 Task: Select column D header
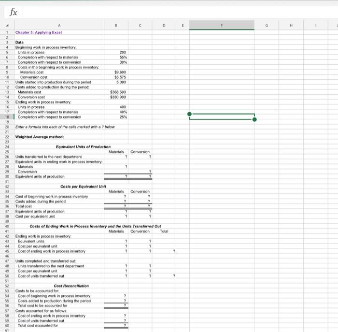pos(164,26)
